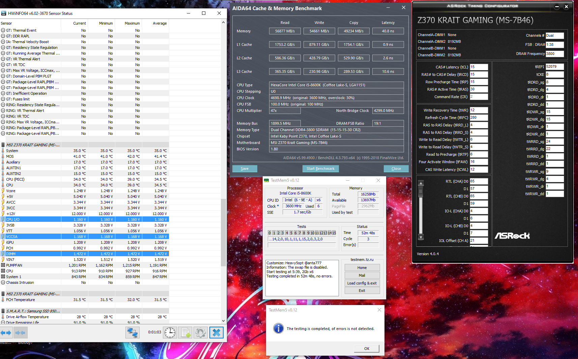The height and width of the screenshot is (359, 578).
Task: Click the Intel Core i5-8600K processor text in TestMem5
Action: click(295, 193)
